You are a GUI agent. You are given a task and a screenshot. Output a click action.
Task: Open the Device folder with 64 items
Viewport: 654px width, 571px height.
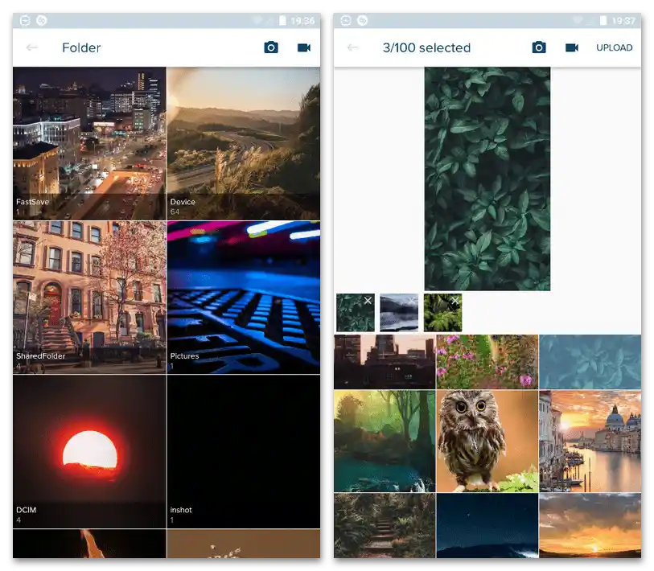tap(244, 143)
